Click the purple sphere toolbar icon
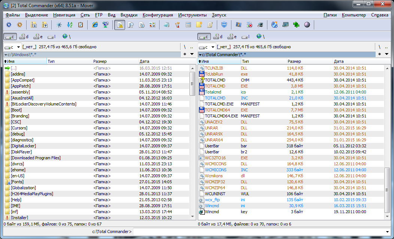The height and width of the screenshot is (239, 394). tap(307, 25)
